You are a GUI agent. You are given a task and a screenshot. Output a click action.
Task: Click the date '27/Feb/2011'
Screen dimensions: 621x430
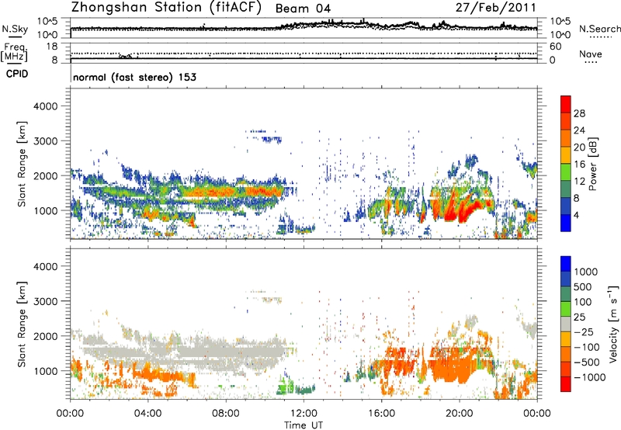coord(496,8)
